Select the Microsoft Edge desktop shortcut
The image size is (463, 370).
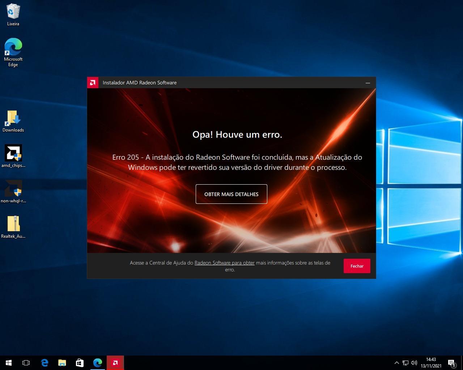(x=13, y=52)
